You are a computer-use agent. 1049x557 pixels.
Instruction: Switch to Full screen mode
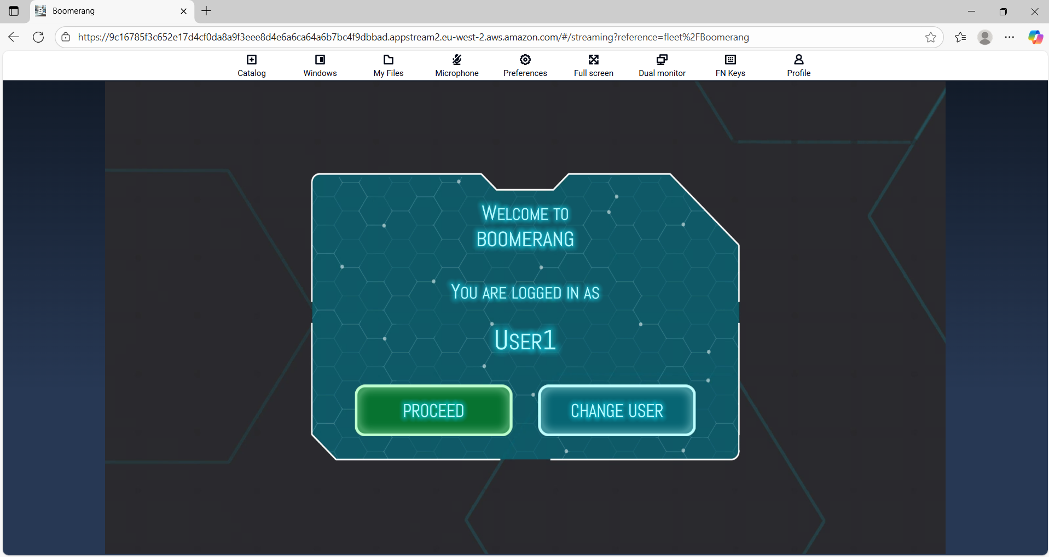pyautogui.click(x=594, y=66)
